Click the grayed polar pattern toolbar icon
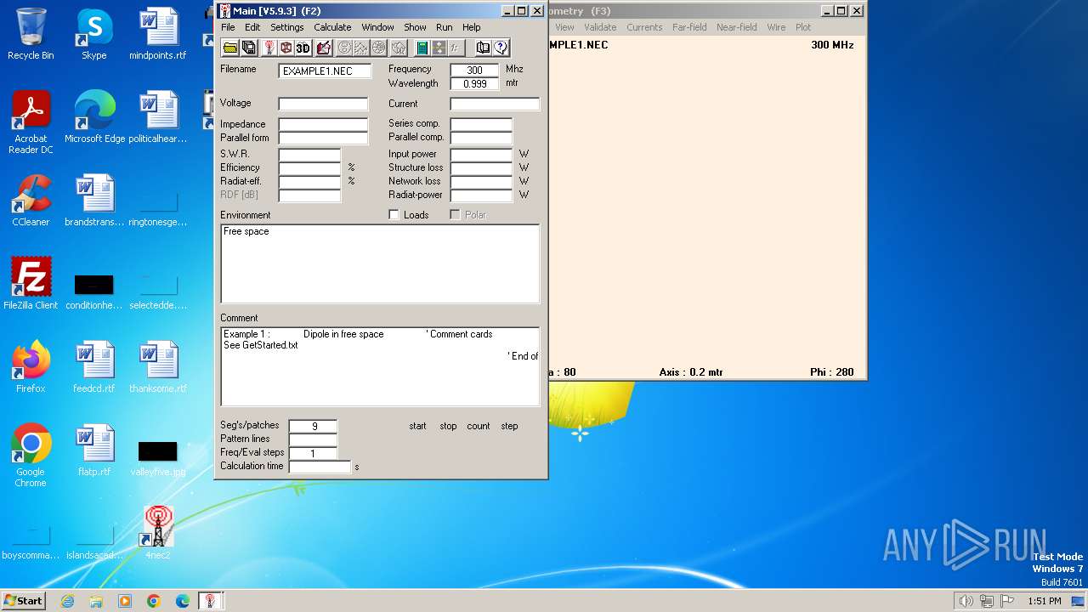 pos(379,48)
